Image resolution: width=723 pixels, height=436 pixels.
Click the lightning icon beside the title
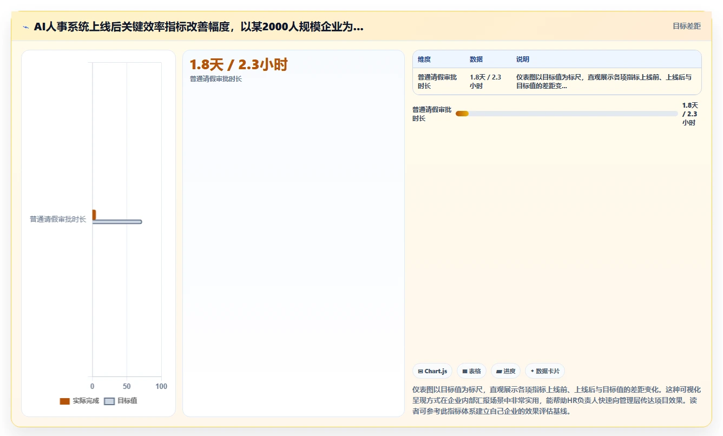point(25,27)
